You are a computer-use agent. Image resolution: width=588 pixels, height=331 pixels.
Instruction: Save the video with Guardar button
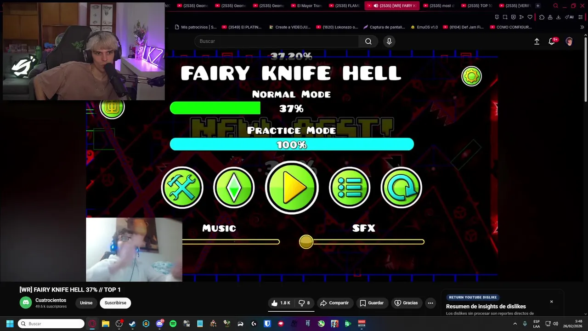(372, 303)
